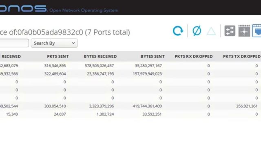Select cell 157,979,949,023
The image size is (261, 146).
coord(147,74)
